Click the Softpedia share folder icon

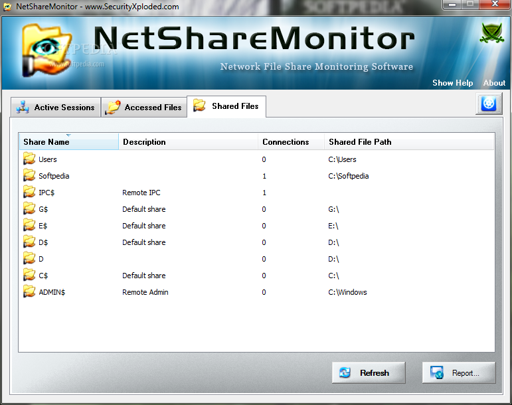pyautogui.click(x=29, y=175)
